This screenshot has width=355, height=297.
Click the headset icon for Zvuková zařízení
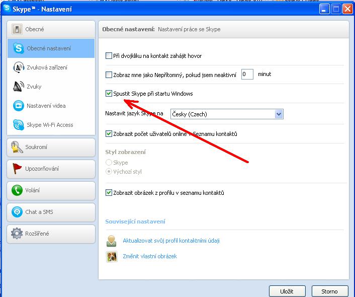point(19,67)
